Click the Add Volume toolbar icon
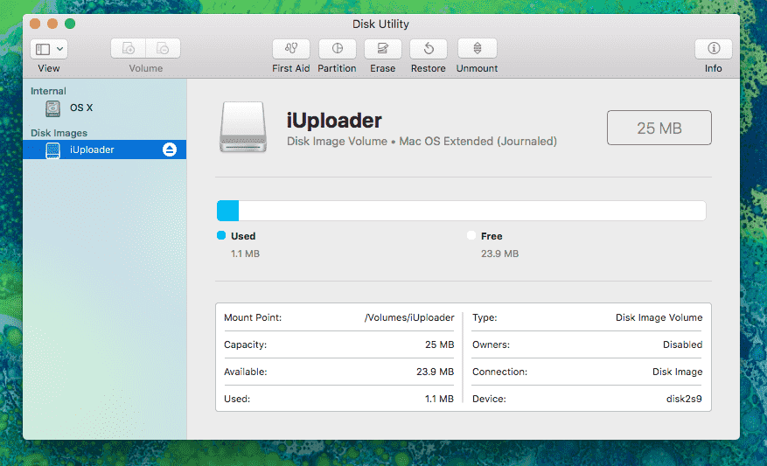 pos(129,48)
